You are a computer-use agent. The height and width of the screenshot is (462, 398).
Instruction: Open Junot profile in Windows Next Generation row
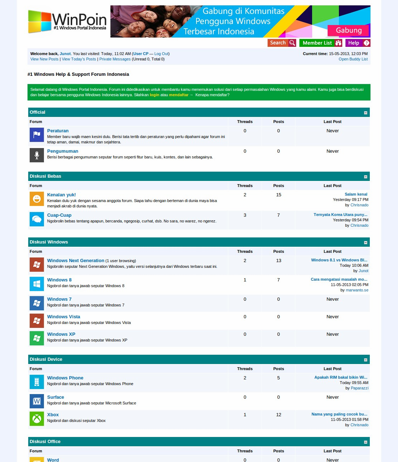tap(363, 271)
